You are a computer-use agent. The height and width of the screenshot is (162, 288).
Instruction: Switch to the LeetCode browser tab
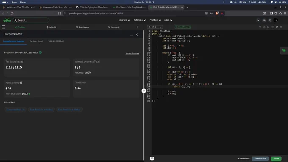[19, 7]
